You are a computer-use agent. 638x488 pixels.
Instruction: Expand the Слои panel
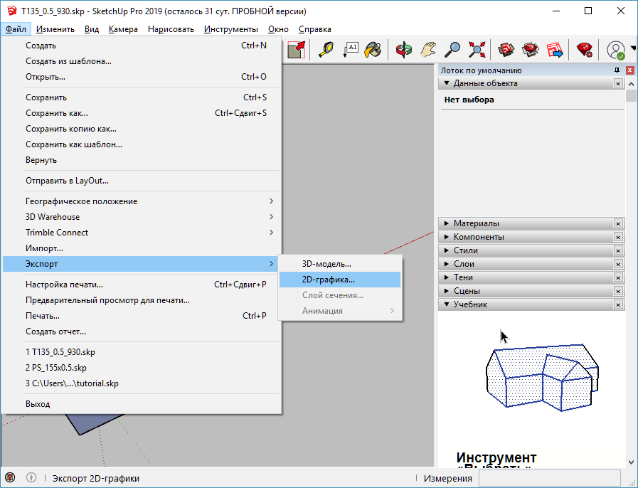(464, 264)
